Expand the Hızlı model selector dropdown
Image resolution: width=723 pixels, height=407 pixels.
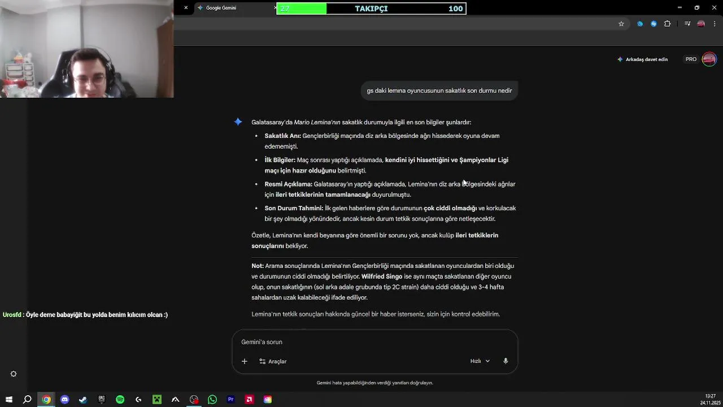click(x=480, y=361)
